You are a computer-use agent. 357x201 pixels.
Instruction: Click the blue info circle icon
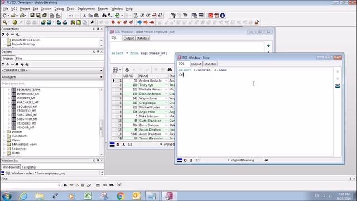click(x=223, y=16)
